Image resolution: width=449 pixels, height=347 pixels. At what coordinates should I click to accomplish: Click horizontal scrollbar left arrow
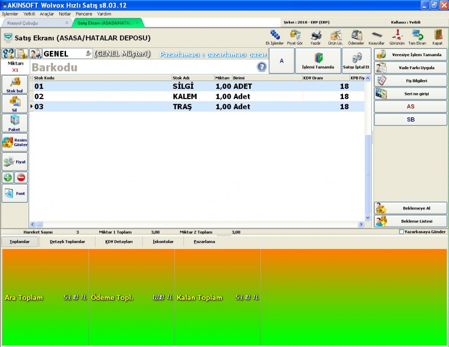point(33,224)
